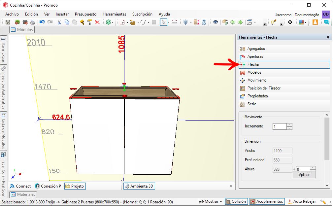Toggle pin on Herramientas panel header
Image resolution: width=334 pixels, height=210 pixels.
328,37
